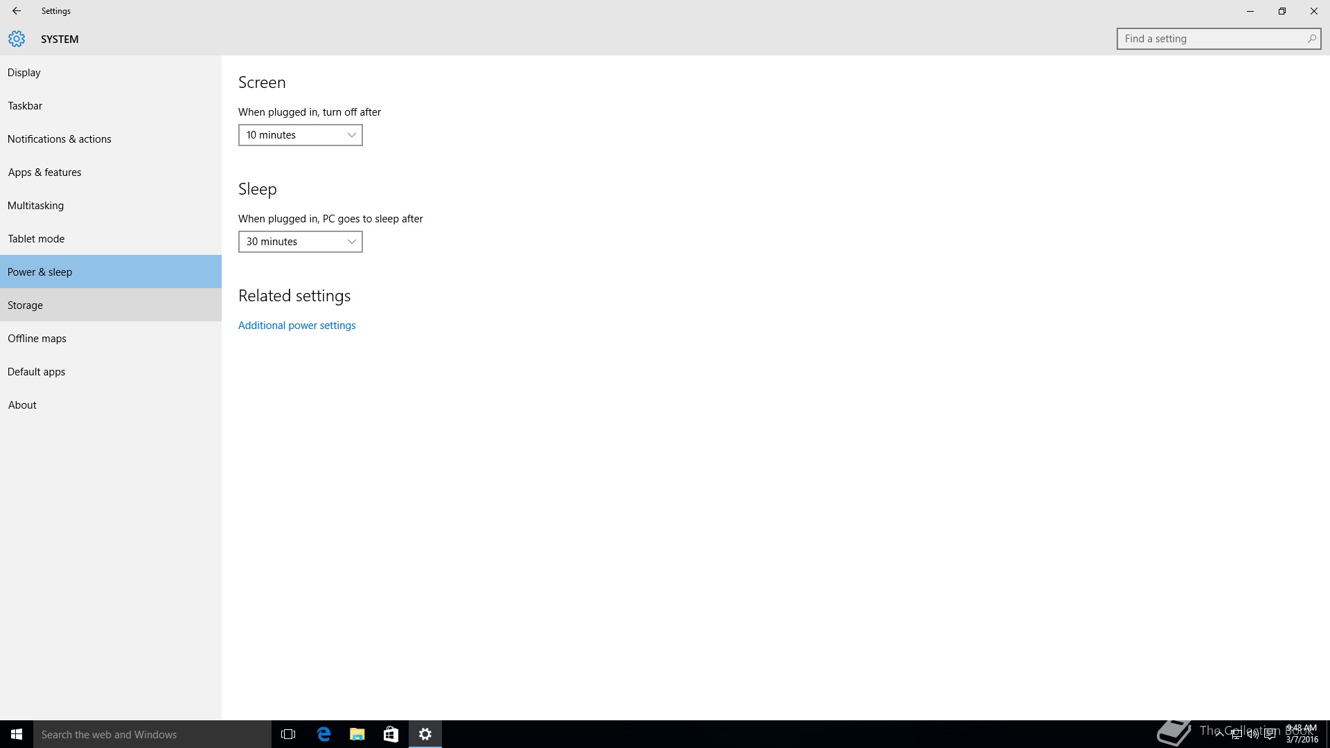Click the SYSTEM gear icon
This screenshot has width=1330, height=748.
pos(17,39)
